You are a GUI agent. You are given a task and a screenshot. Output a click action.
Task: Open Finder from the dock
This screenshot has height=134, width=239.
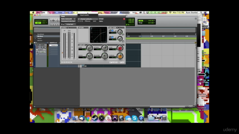click(75, 118)
